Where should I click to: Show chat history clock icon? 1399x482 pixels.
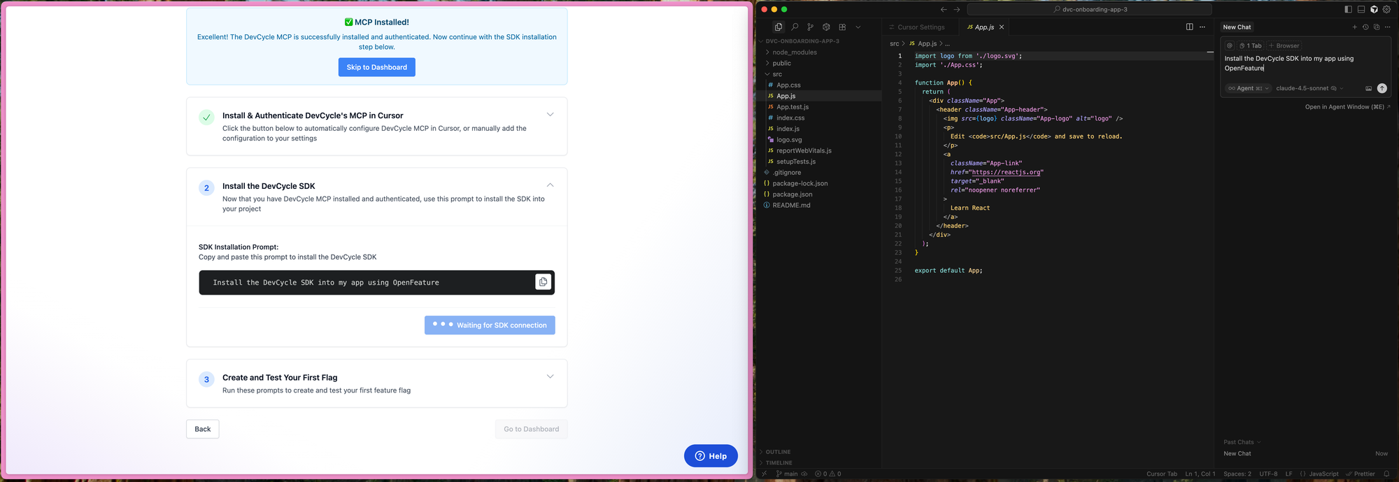(x=1365, y=27)
